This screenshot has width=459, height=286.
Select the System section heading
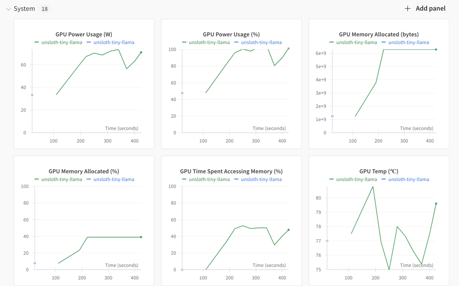[24, 9]
